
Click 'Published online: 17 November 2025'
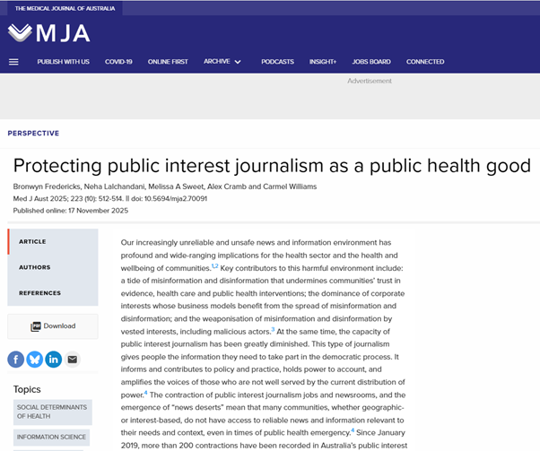[71, 211]
